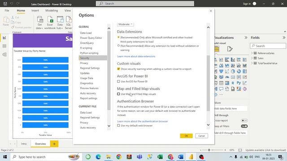Select Recommended certified extensions radio option
This screenshot has height=161, width=287.
pos(118,37)
